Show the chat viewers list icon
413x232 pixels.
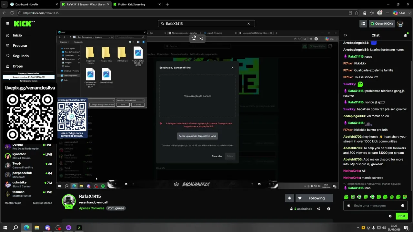(406, 35)
